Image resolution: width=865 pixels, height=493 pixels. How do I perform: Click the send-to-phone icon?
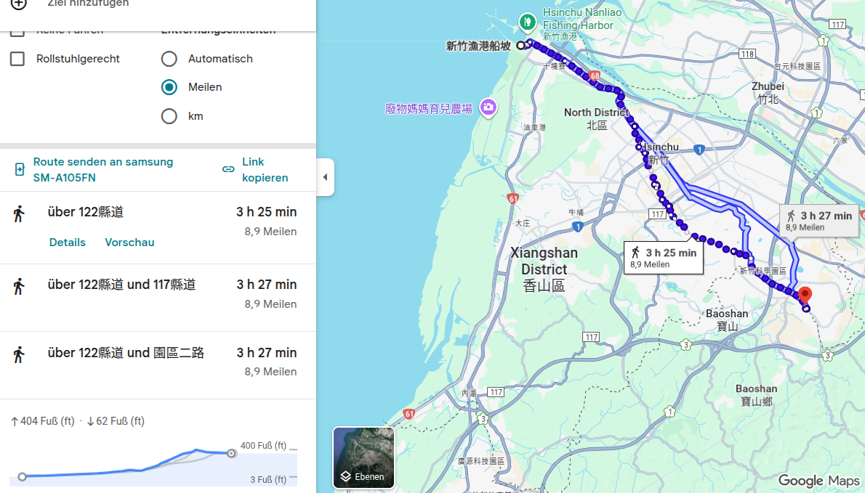coord(20,169)
